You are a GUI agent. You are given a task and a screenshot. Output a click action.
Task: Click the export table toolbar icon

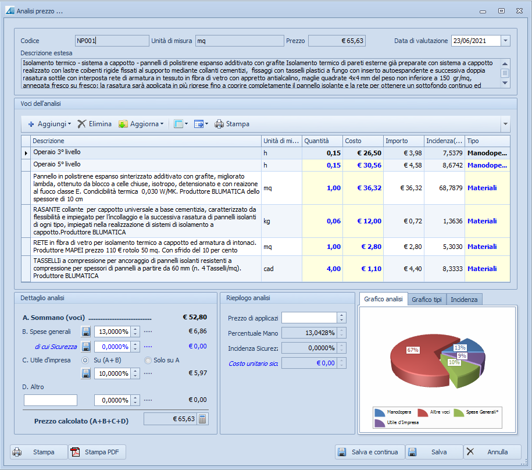click(198, 124)
